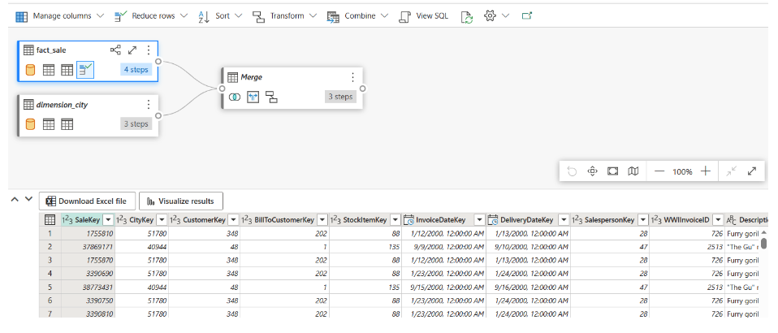Open the fact_sale three-dot options menu
This screenshot has height=333, width=778.
[148, 50]
